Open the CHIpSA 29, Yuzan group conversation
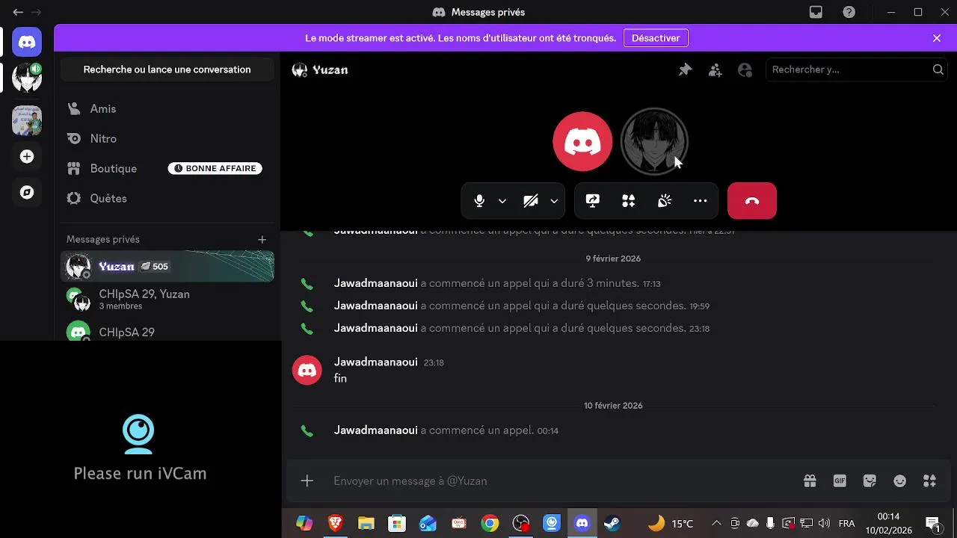The width and height of the screenshot is (957, 538). pyautogui.click(x=167, y=299)
